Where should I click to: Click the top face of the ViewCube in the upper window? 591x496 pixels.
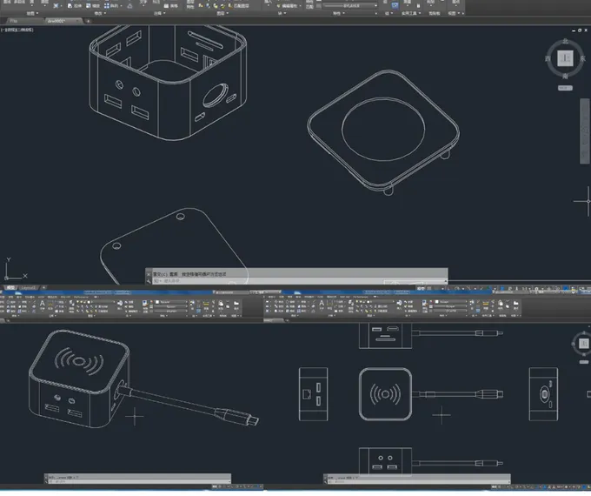(565, 58)
